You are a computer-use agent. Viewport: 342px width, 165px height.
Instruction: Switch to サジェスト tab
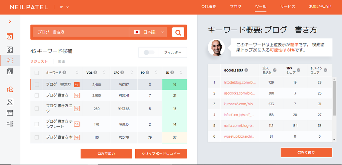39,61
